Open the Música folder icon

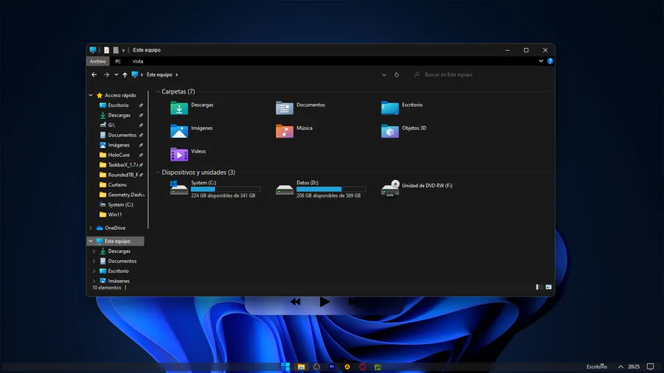285,131
